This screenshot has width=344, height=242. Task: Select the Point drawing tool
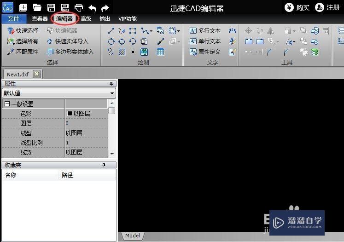coord(133,52)
